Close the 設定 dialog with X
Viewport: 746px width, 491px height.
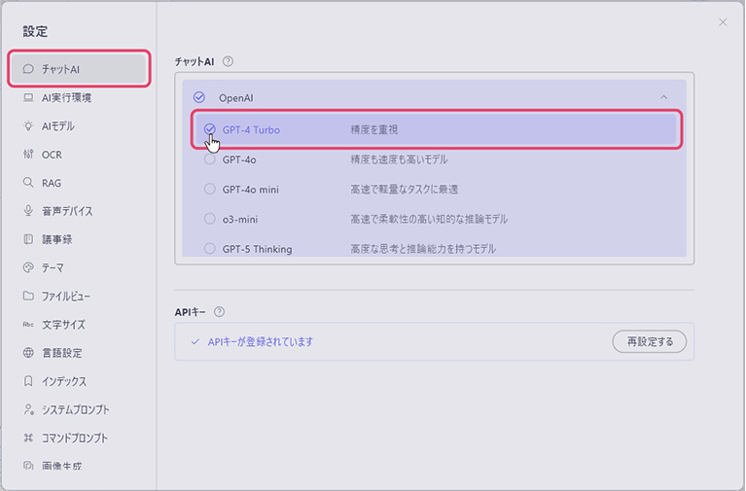point(723,22)
